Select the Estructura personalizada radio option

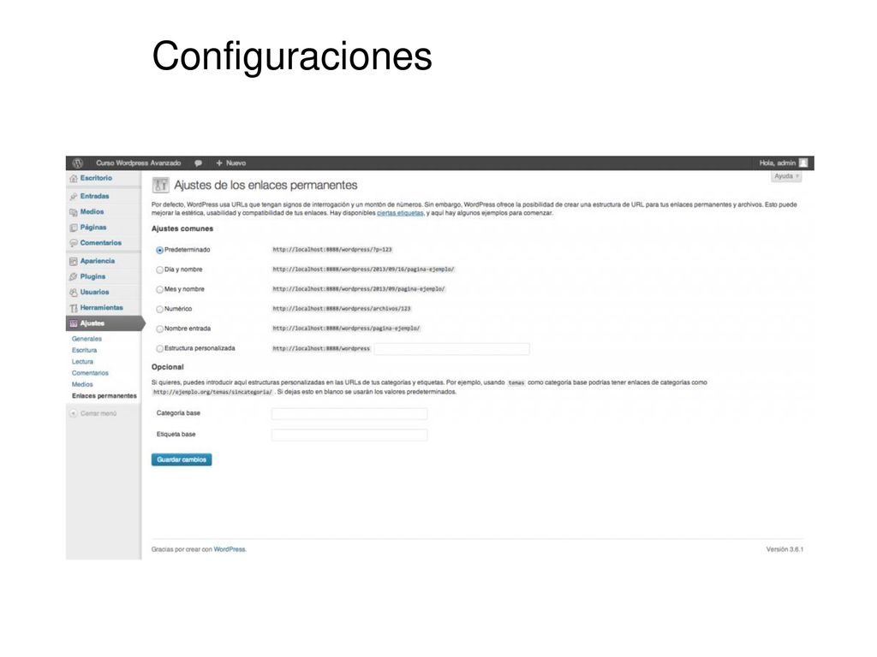(160, 349)
